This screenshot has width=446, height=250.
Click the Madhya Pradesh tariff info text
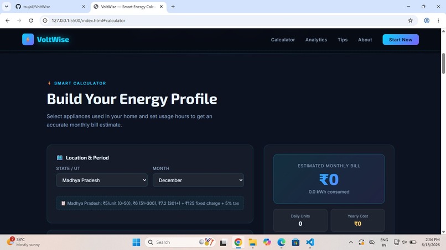[153, 203]
